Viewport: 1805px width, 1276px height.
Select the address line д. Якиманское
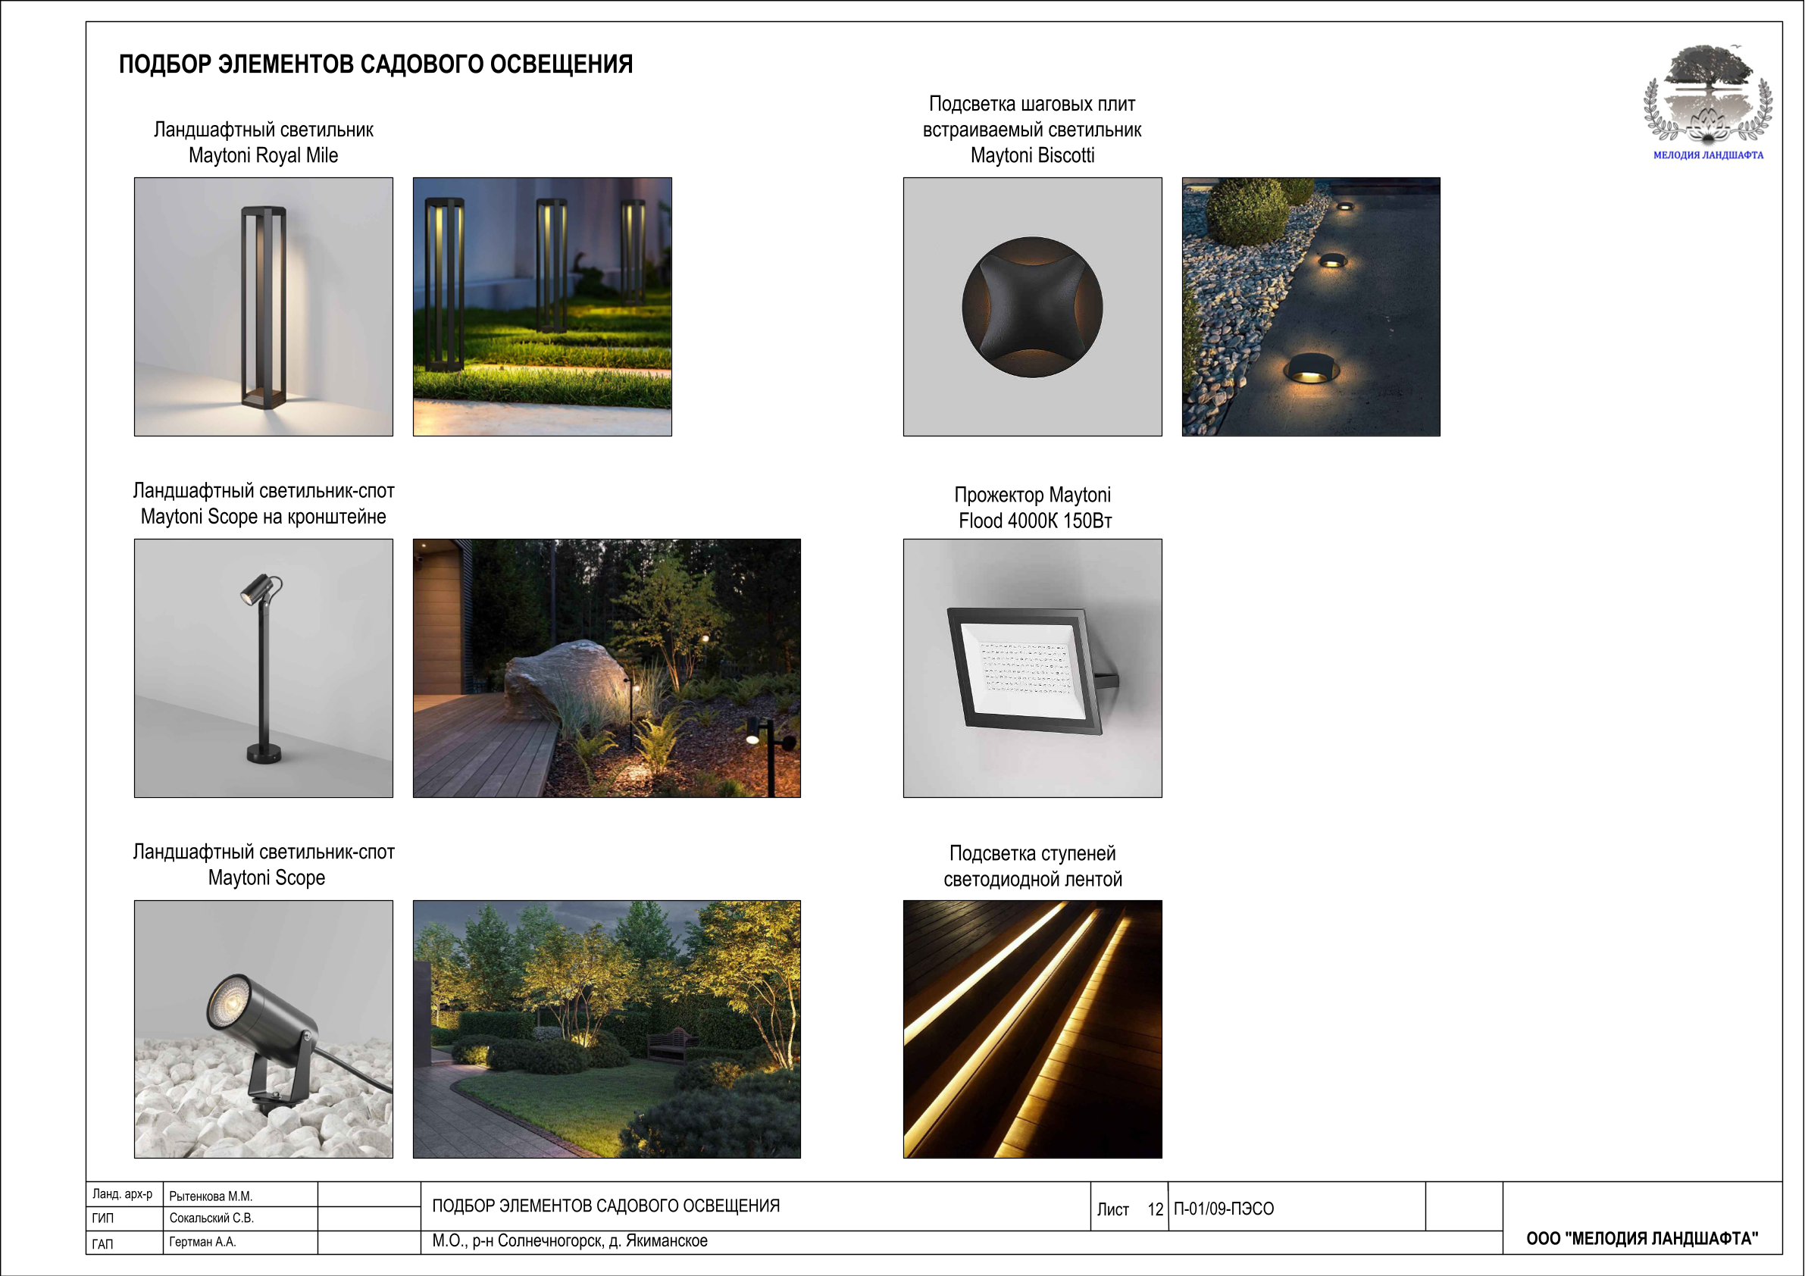(x=570, y=1240)
